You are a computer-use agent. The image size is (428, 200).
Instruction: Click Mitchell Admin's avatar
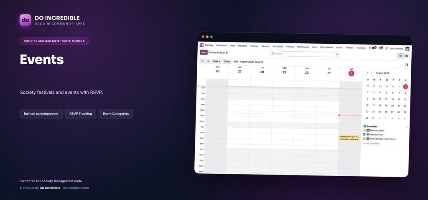coord(368,130)
